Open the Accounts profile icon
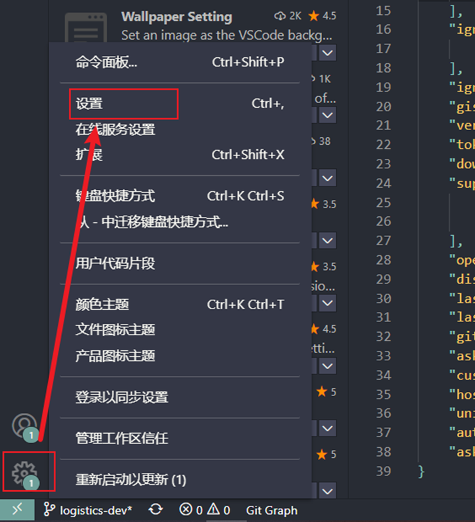This screenshot has height=522, width=475. pyautogui.click(x=24, y=425)
